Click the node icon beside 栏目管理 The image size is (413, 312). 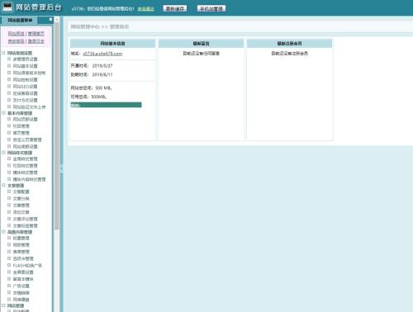pos(9,125)
